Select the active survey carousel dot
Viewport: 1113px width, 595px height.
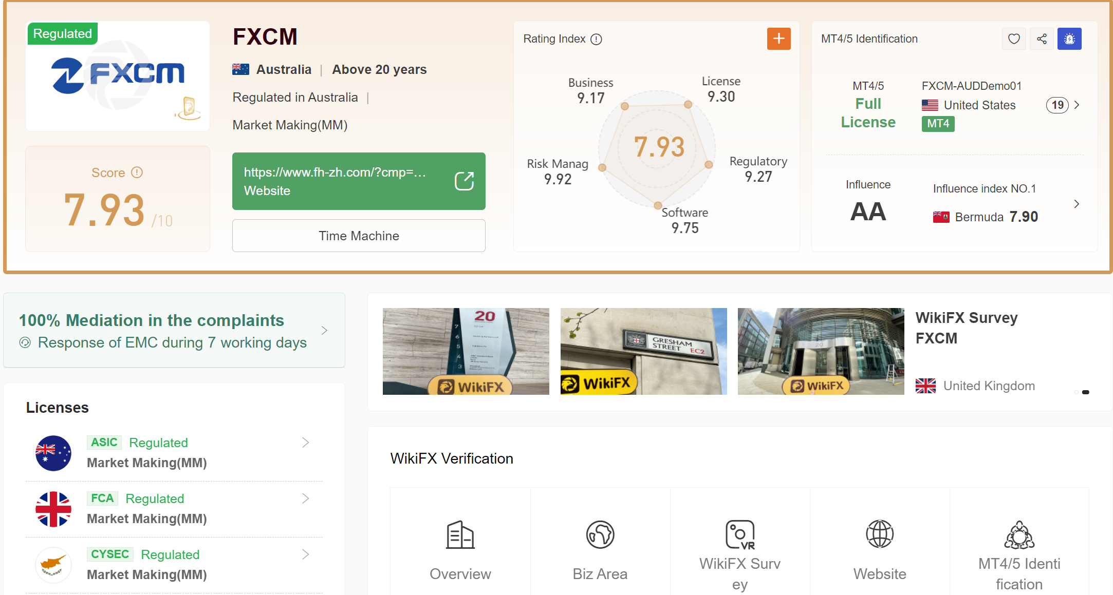coord(1086,392)
